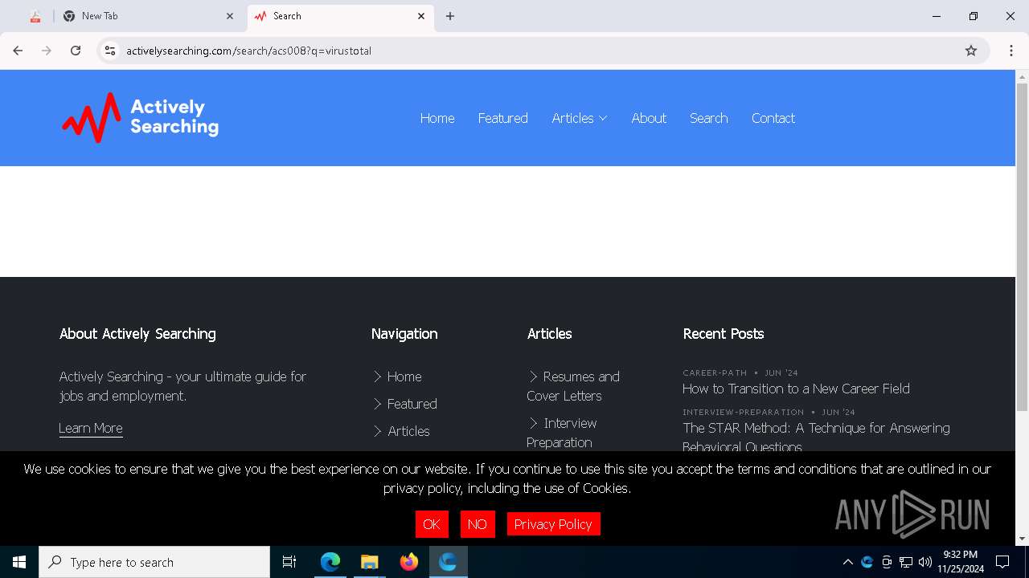Click the taskbar clock showing 9:32 PM
The image size is (1029, 578).
[x=961, y=562]
